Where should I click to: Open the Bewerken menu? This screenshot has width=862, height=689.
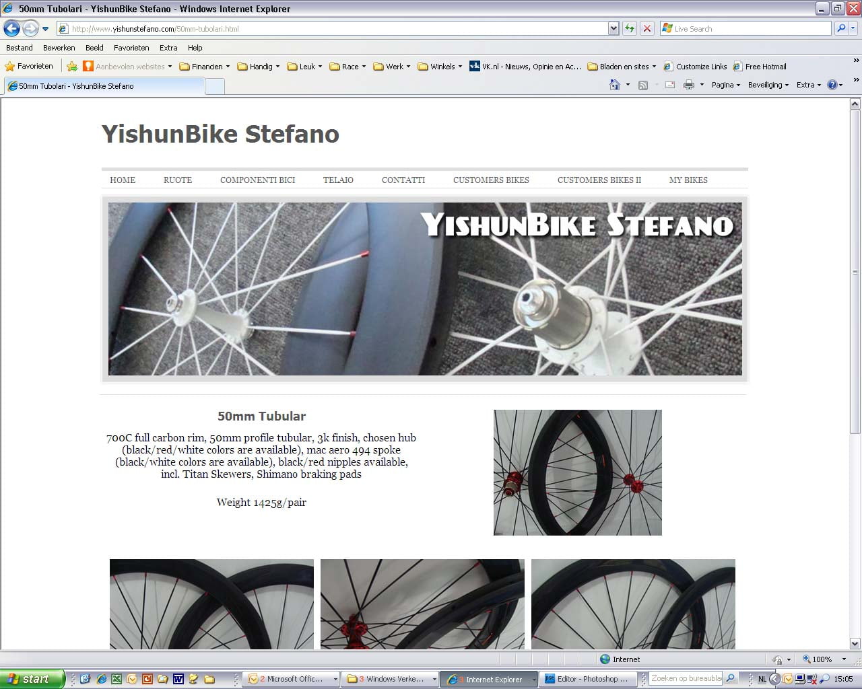pyautogui.click(x=59, y=48)
